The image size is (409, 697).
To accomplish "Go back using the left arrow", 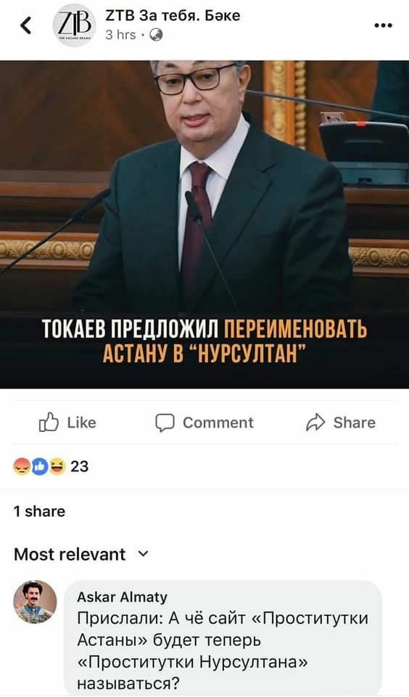I will [x=26, y=25].
